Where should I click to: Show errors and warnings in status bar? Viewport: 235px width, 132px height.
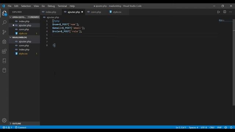[x=7, y=128]
